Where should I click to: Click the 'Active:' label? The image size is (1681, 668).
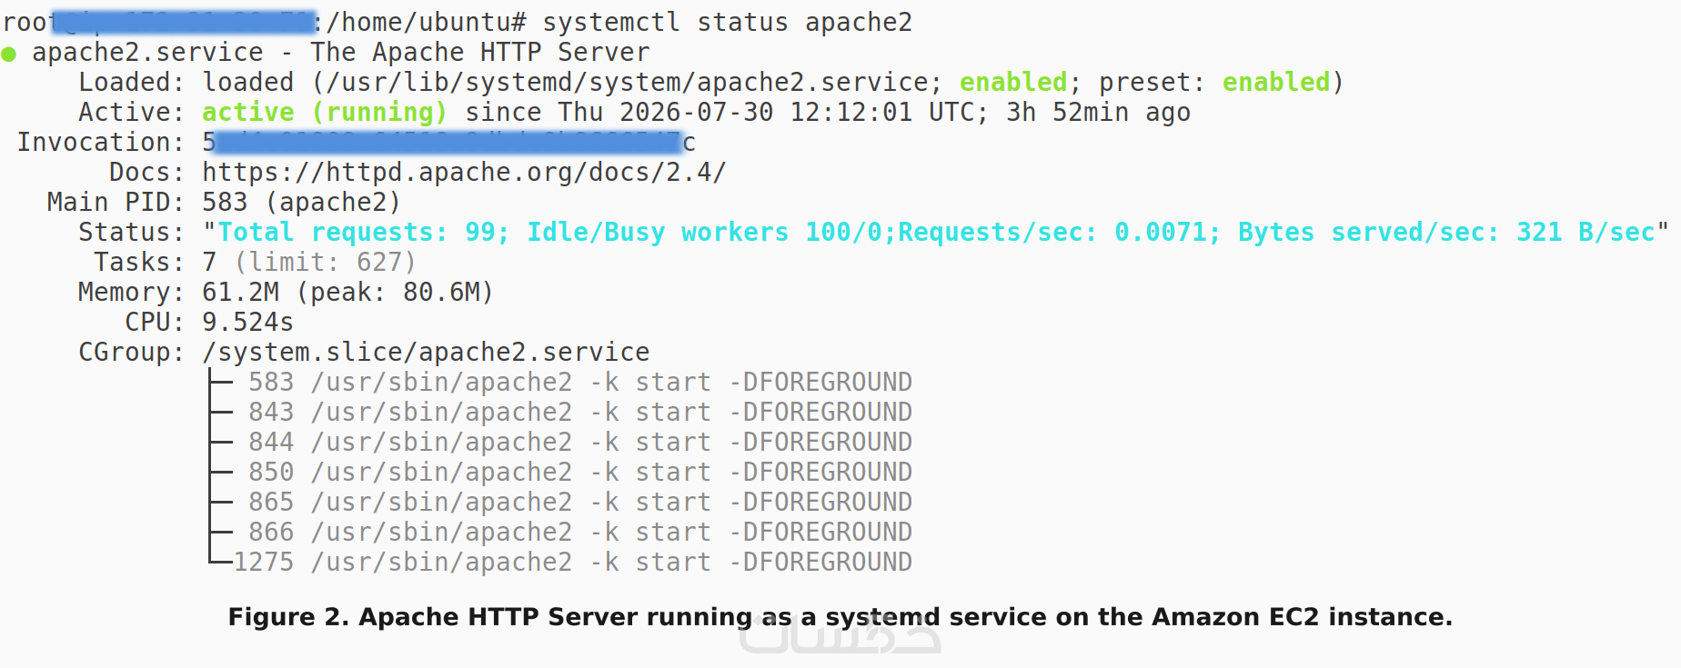(x=131, y=113)
